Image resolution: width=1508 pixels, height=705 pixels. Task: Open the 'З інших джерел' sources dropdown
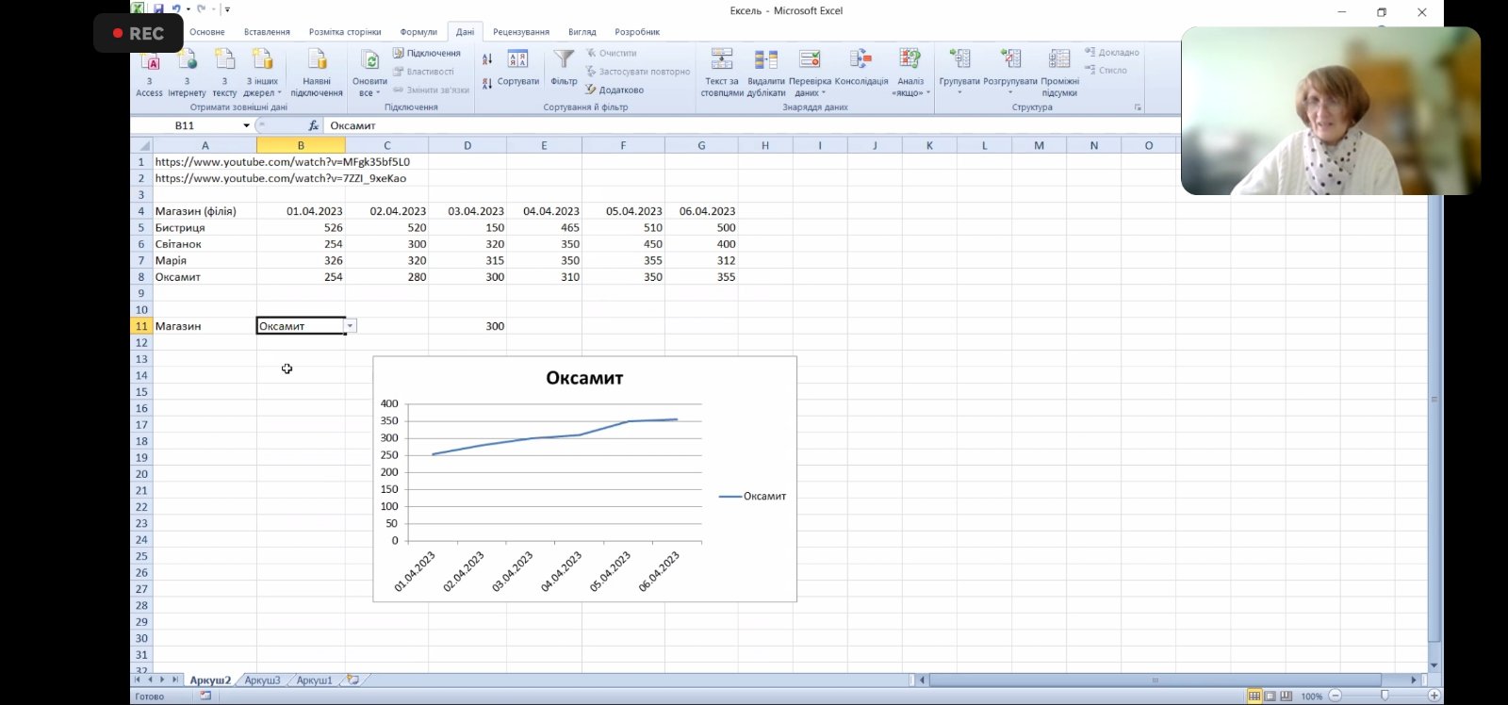point(262,74)
